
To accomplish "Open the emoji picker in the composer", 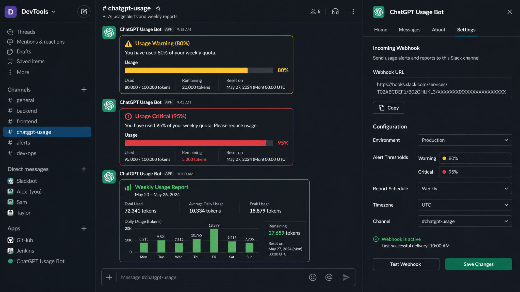I will tap(313, 277).
